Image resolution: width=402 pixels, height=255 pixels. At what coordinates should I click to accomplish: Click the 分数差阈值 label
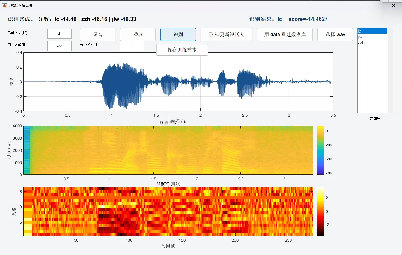click(x=89, y=45)
